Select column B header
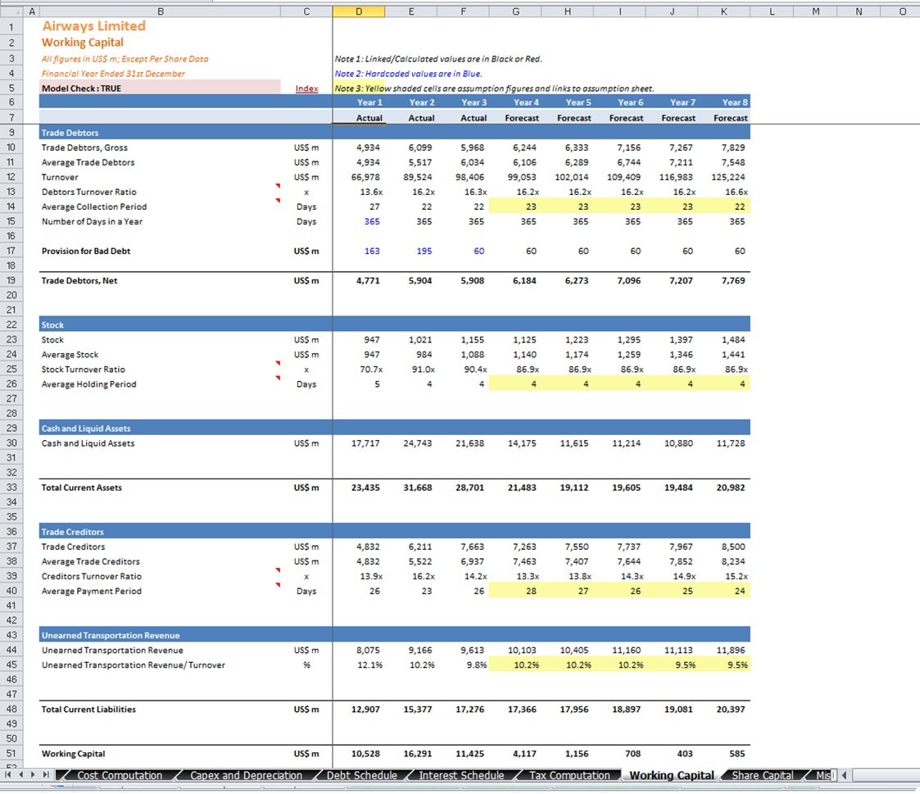920x794 pixels. pos(161,11)
